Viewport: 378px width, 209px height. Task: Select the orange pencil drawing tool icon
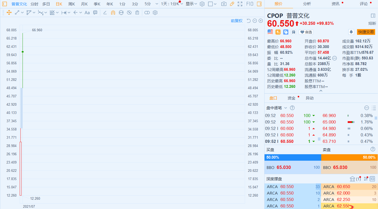click(232, 4)
